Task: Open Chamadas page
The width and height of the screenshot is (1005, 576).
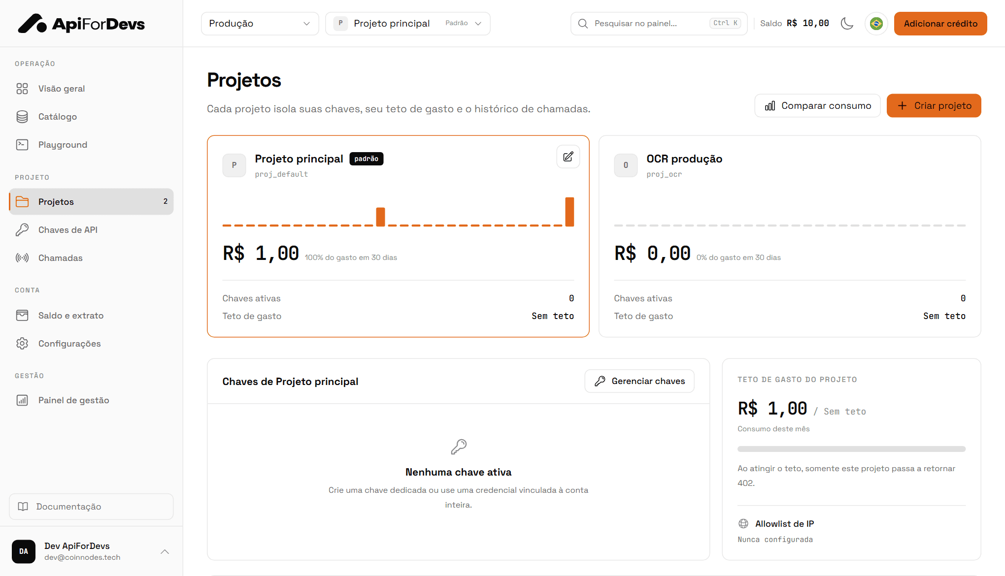Action: coord(91,258)
